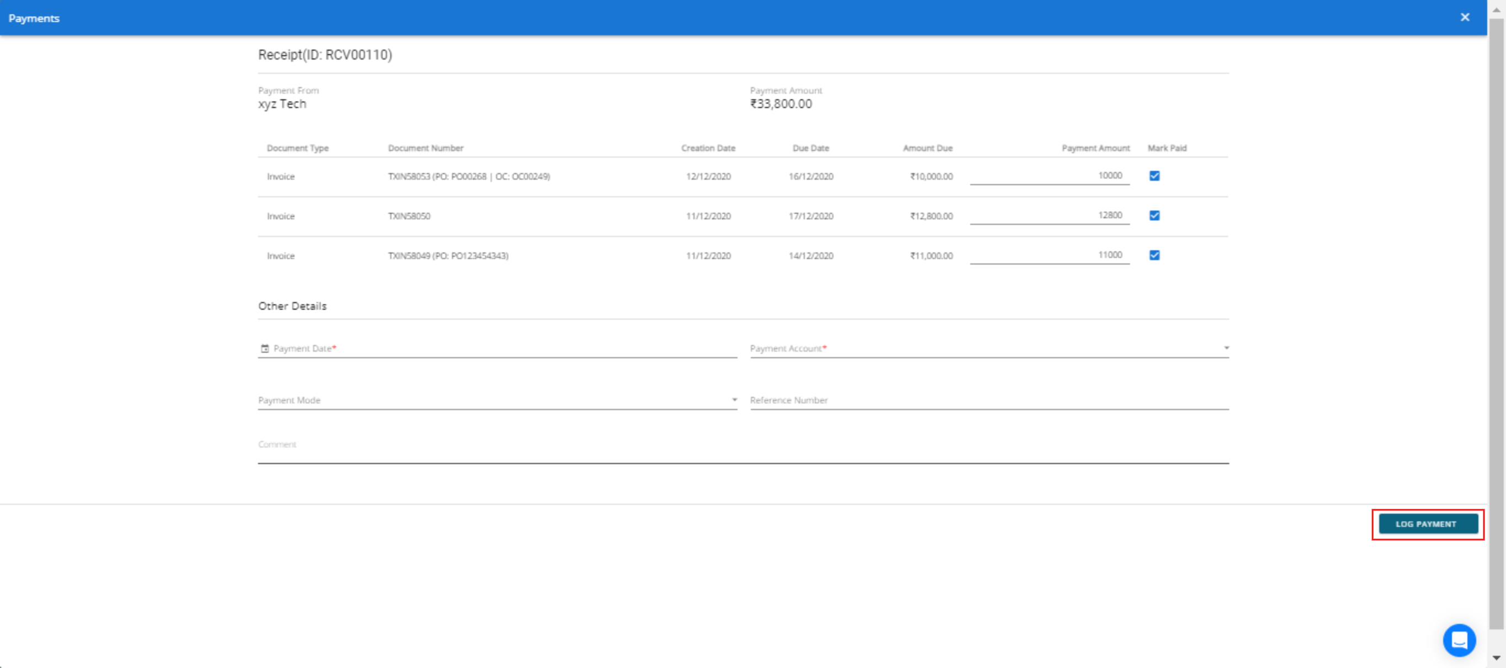Select document number TXIN58050
1506x668 pixels.
tap(409, 216)
